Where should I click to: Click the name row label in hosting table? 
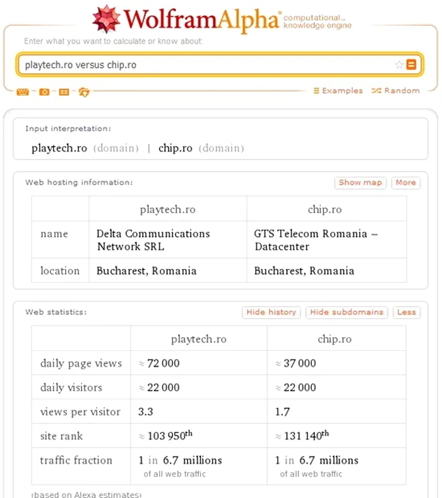pos(54,234)
